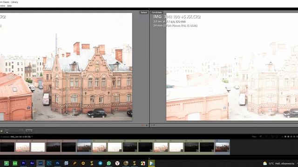
Task: Click the selected filename in filmstrip header
Action: (20, 137)
